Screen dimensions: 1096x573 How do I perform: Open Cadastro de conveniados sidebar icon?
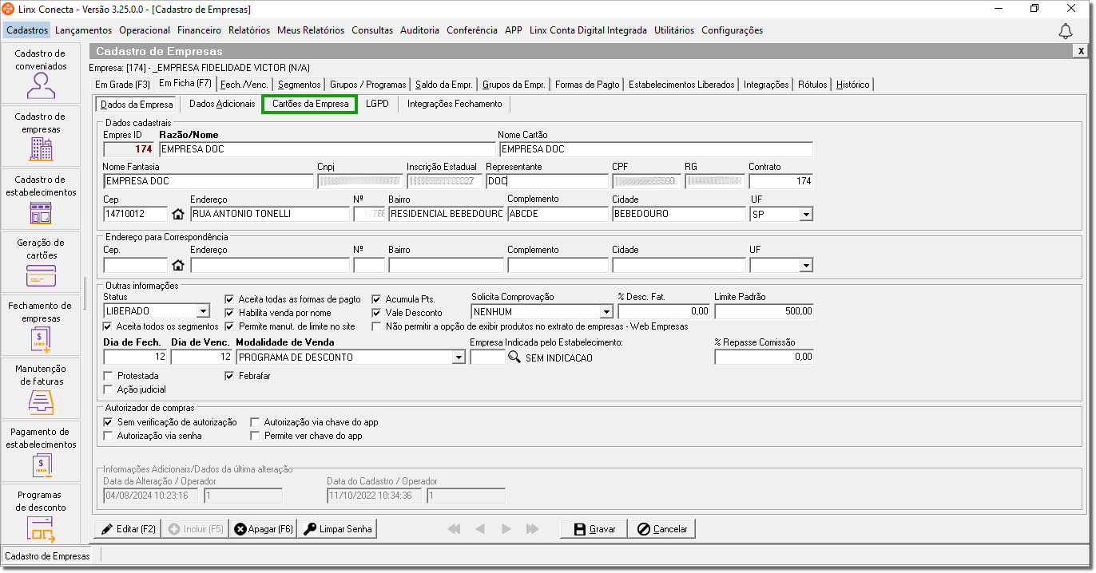(x=41, y=85)
